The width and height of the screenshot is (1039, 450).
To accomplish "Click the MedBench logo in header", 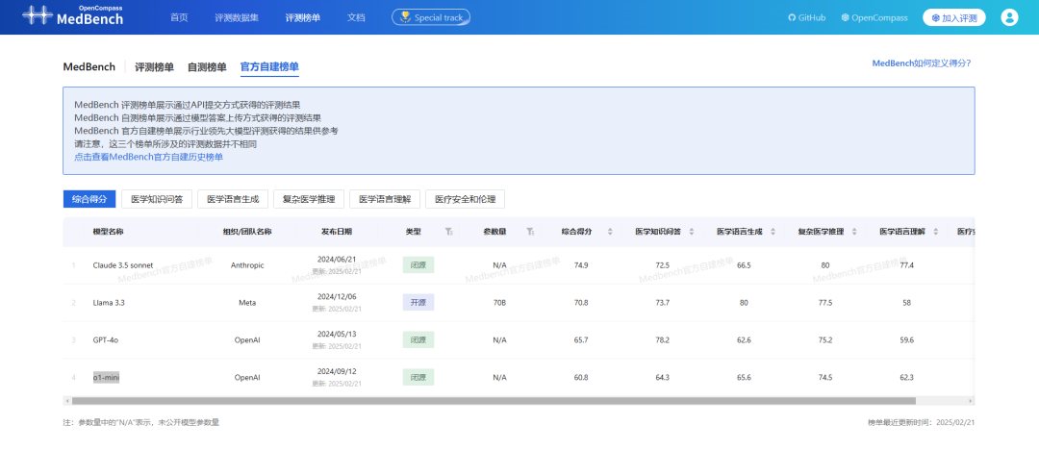I will (x=72, y=16).
